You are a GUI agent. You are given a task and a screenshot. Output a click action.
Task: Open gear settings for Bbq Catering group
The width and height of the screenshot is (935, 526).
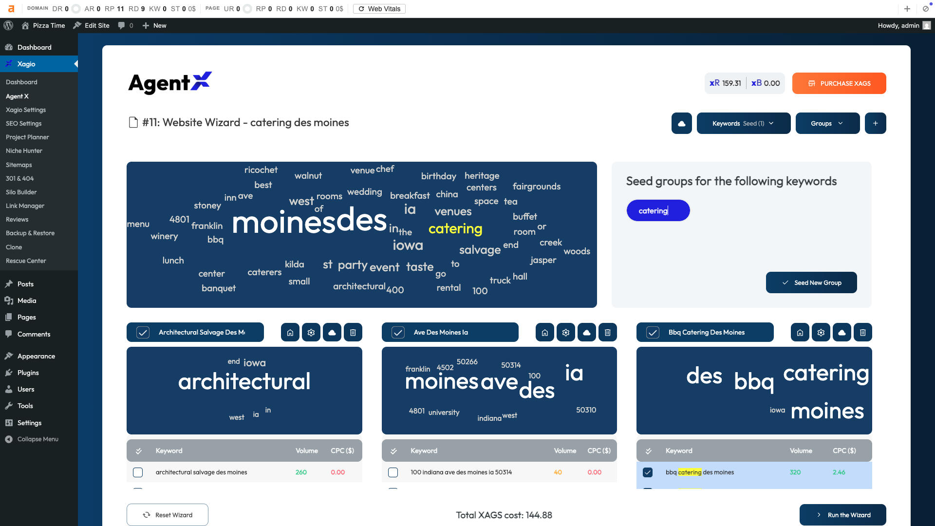(821, 333)
